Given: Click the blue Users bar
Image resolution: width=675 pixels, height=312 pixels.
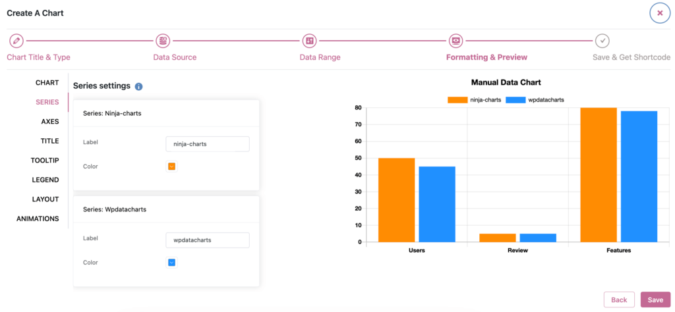Looking at the screenshot, I should click(x=437, y=204).
